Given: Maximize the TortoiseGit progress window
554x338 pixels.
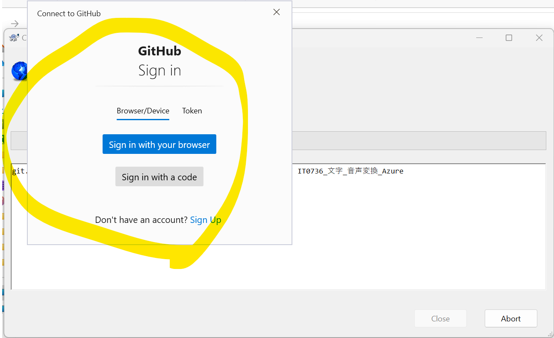Looking at the screenshot, I should (x=509, y=38).
